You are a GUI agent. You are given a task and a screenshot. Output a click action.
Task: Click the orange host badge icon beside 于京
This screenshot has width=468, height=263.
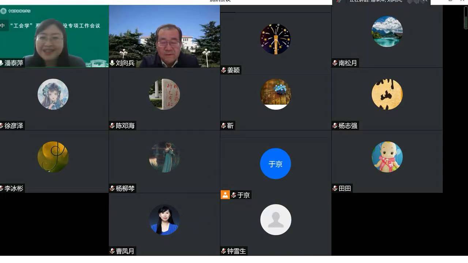[x=225, y=195]
